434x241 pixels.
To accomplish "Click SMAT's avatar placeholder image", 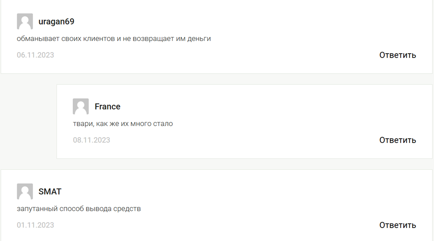I will point(25,192).
